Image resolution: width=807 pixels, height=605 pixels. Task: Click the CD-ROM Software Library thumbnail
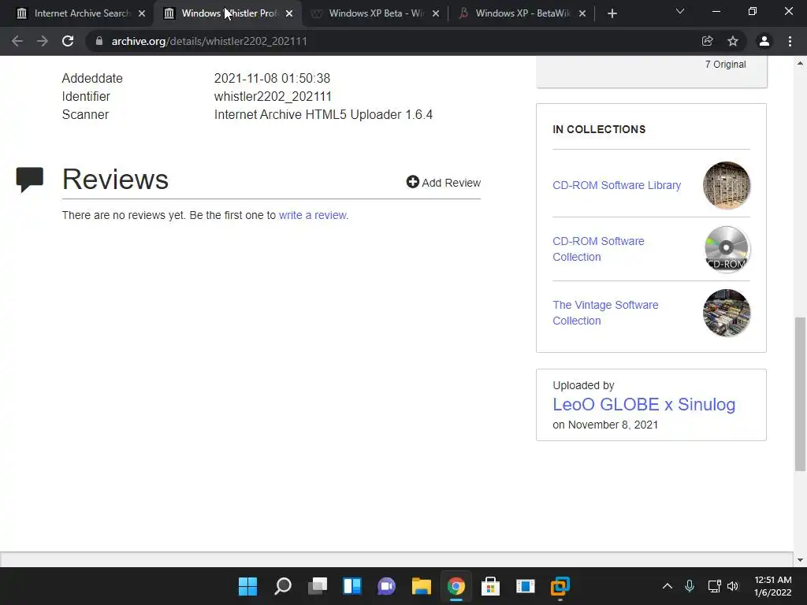click(x=726, y=185)
